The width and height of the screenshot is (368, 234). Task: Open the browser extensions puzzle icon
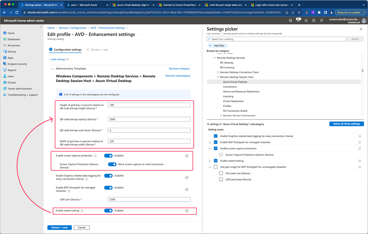[x=319, y=12]
